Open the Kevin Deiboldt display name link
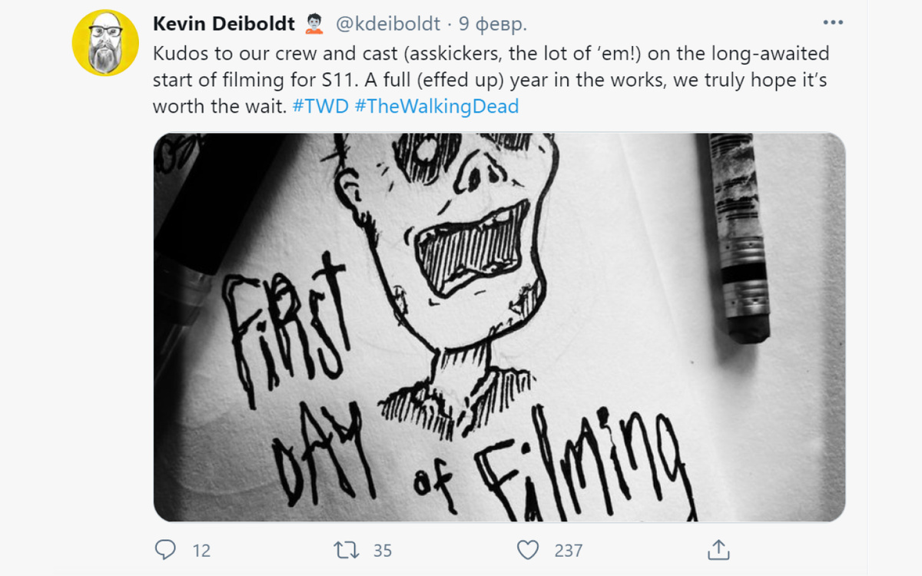 (224, 24)
